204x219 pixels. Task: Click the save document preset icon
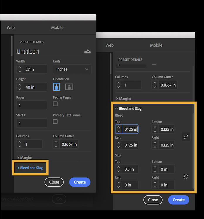click(x=87, y=51)
